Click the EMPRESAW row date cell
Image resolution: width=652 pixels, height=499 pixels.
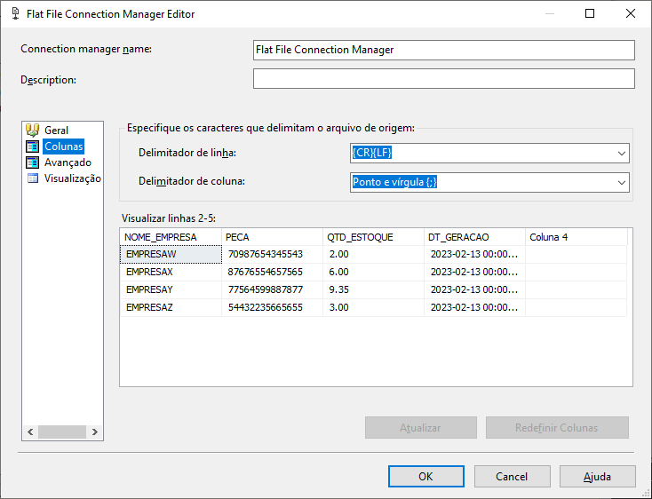point(475,254)
